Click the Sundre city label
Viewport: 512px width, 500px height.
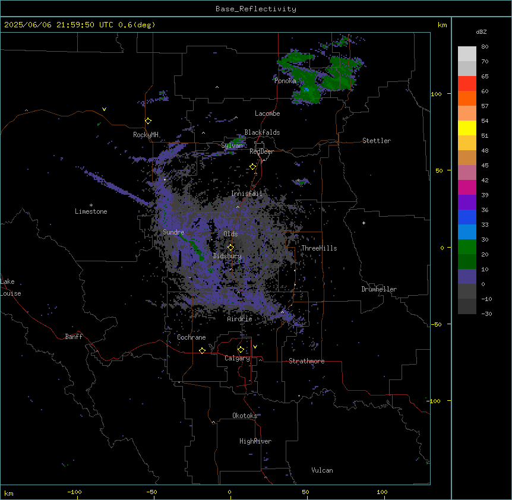tap(173, 232)
